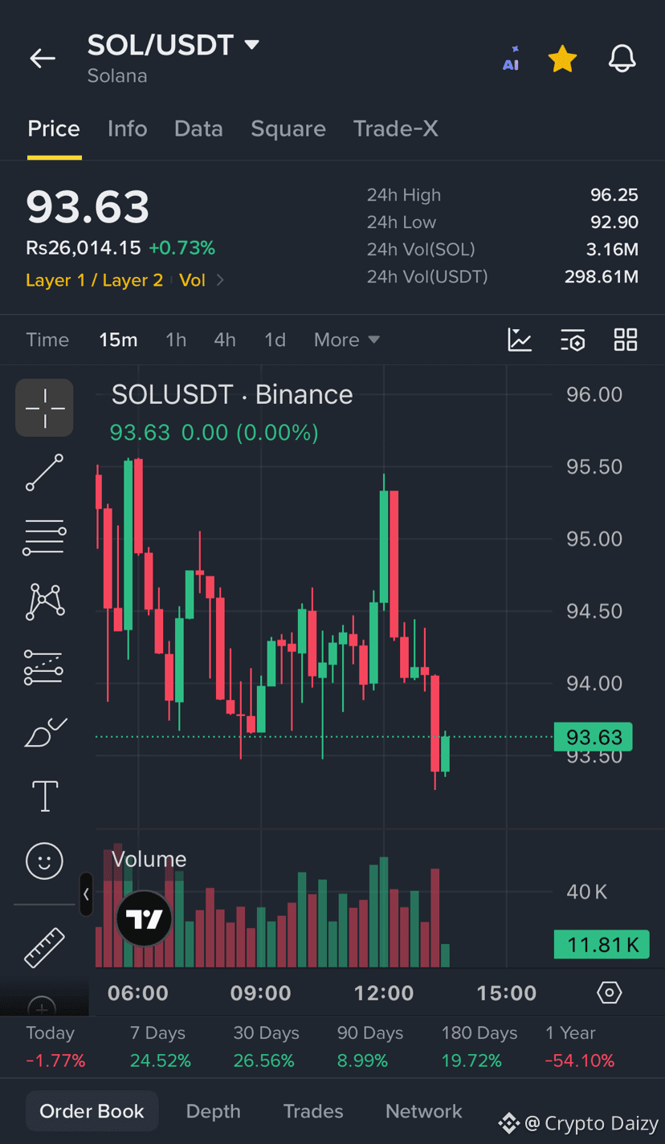Viewport: 665px width, 1144px height.
Task: Expand the Vol tag chevron
Action: tap(220, 280)
